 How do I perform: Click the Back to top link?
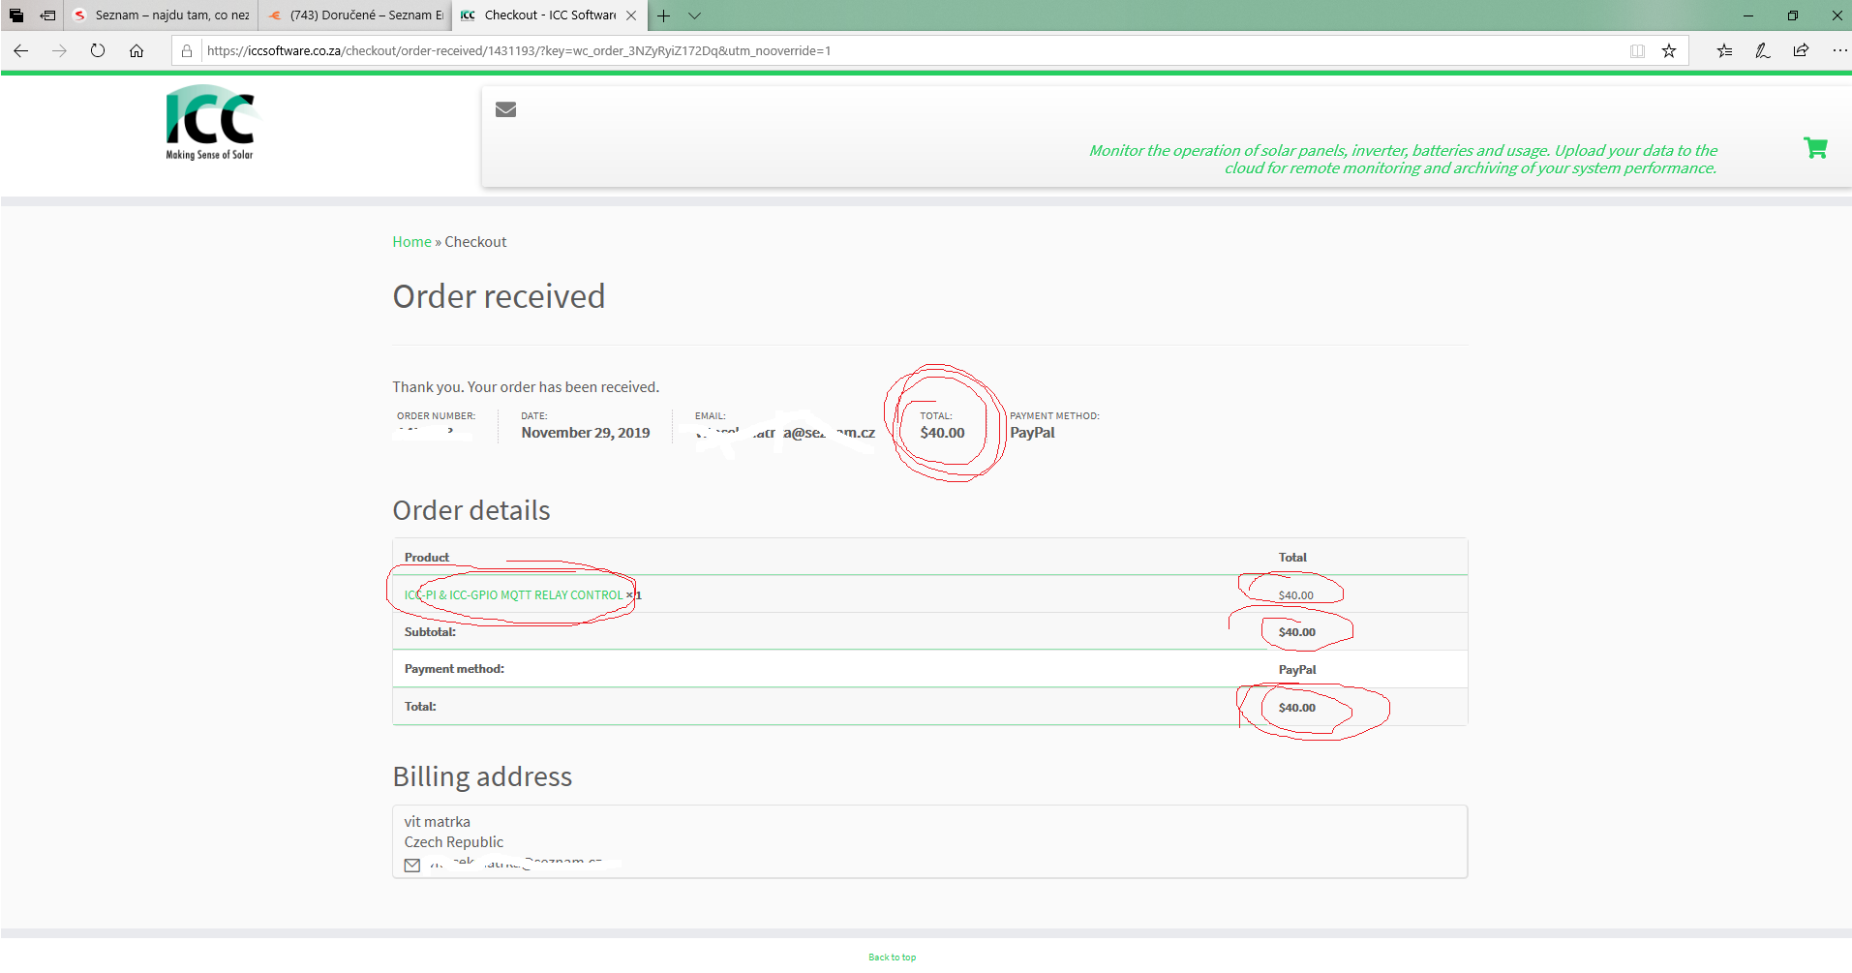pyautogui.click(x=892, y=958)
